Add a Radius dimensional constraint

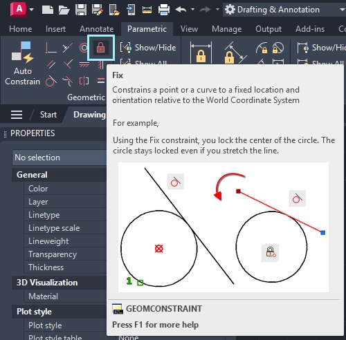coord(262,48)
